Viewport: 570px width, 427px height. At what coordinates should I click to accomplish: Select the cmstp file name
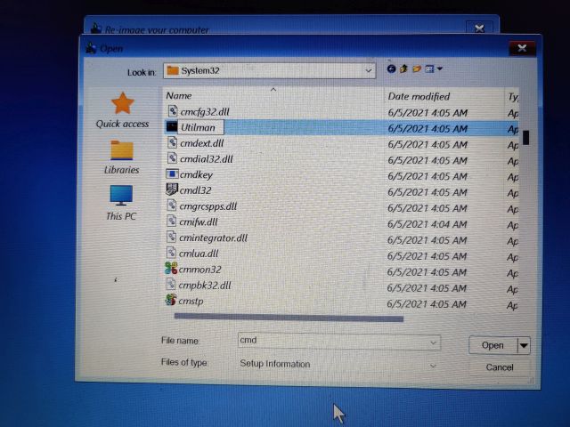[x=191, y=301]
